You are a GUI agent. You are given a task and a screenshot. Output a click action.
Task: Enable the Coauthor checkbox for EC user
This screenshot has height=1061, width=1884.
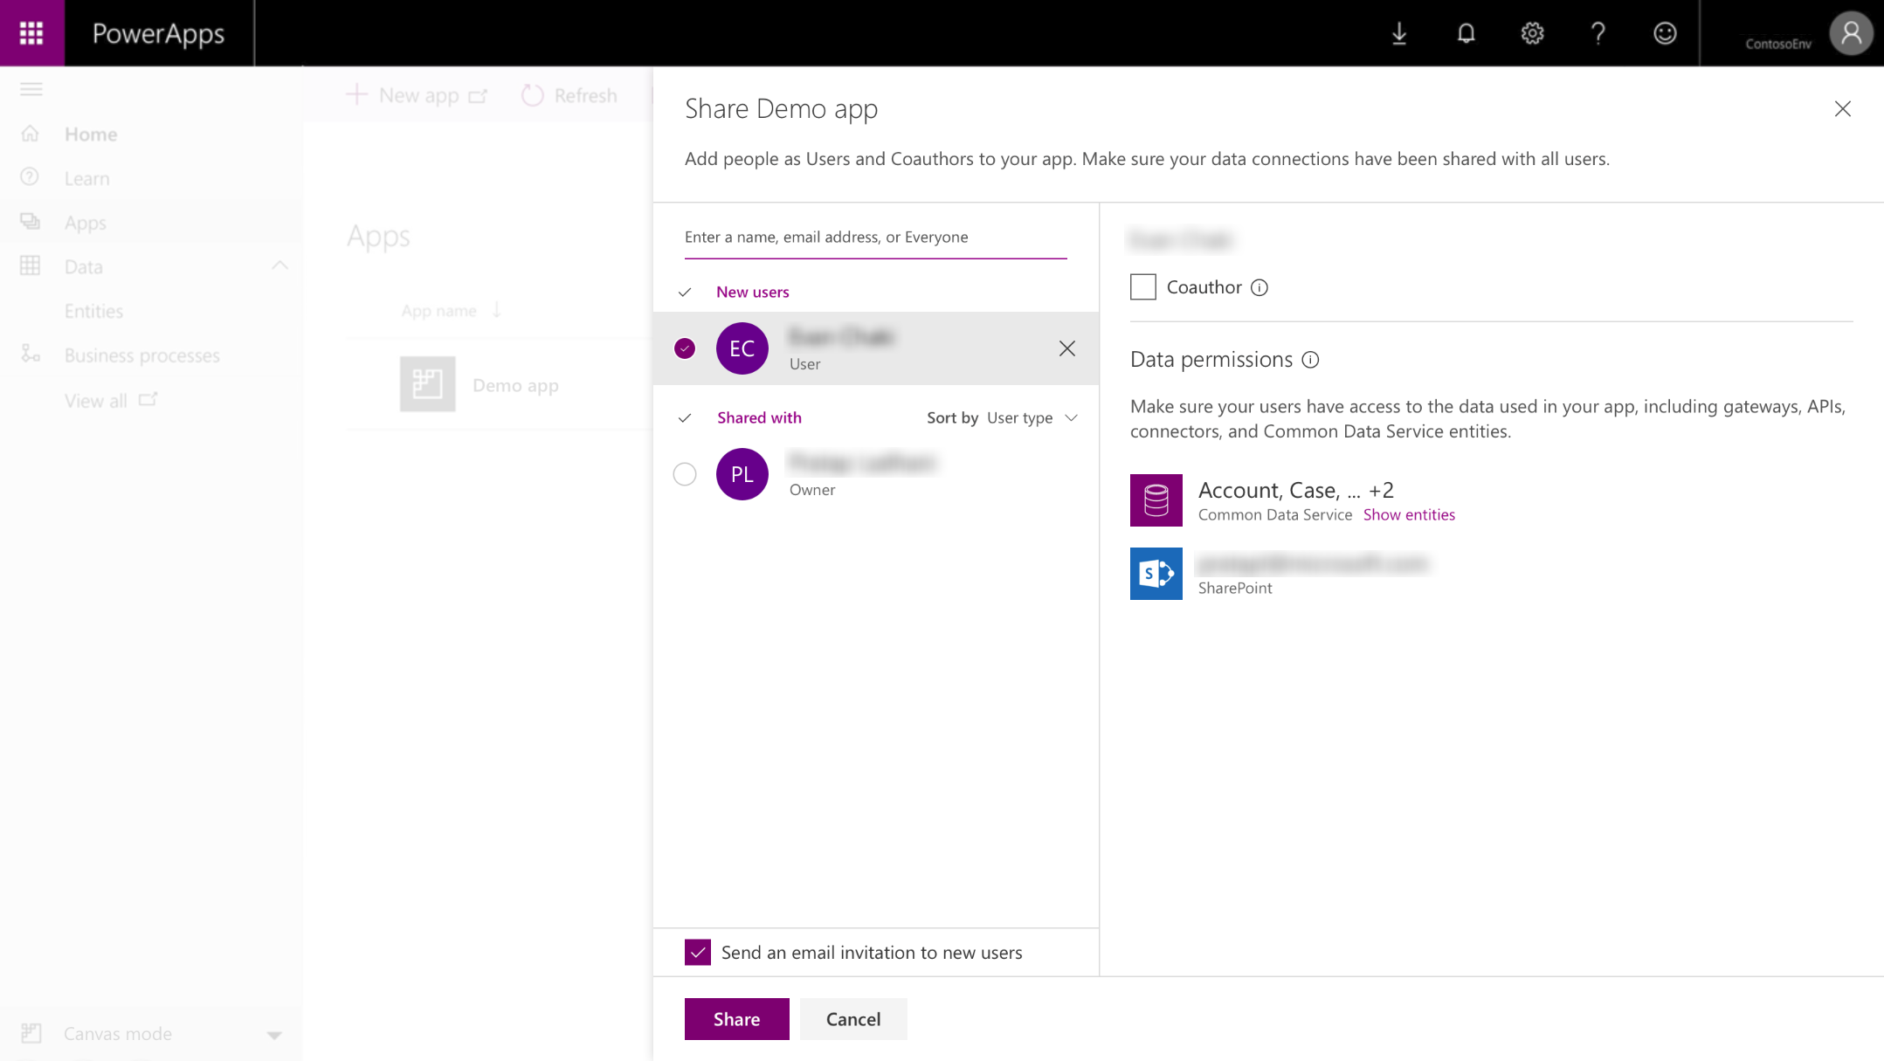(x=1142, y=286)
